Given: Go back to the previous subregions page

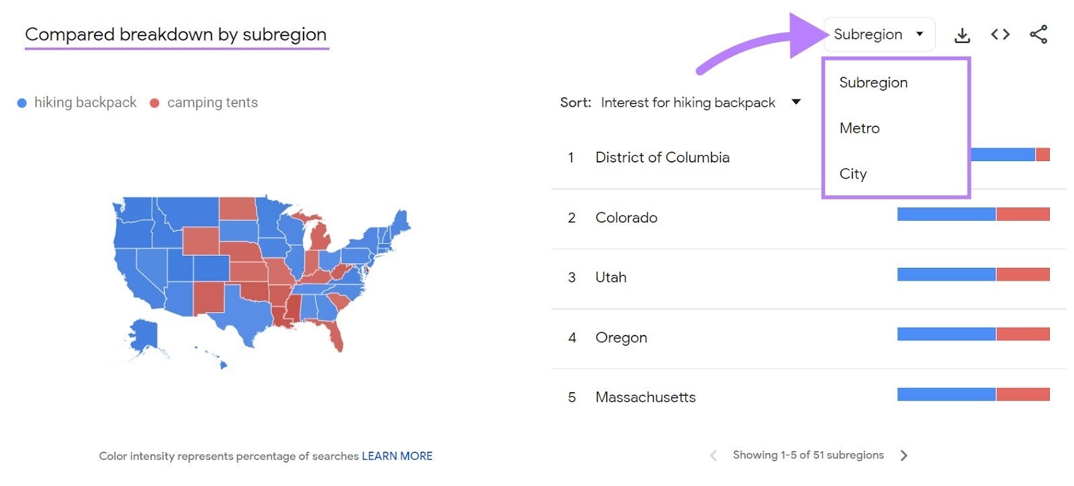Looking at the screenshot, I should [x=713, y=455].
